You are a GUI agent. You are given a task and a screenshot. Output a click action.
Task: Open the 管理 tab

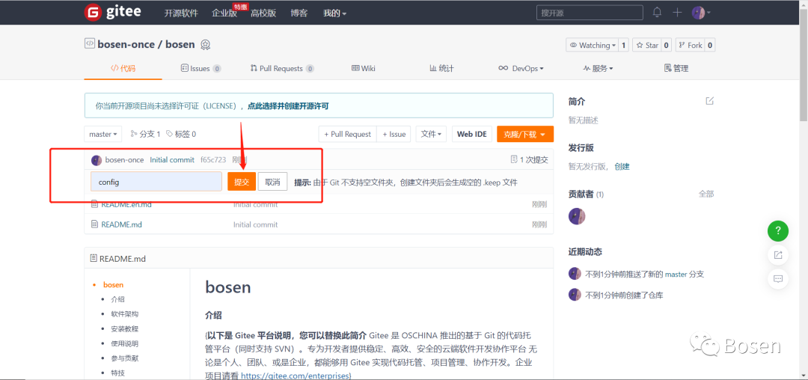[x=676, y=69]
